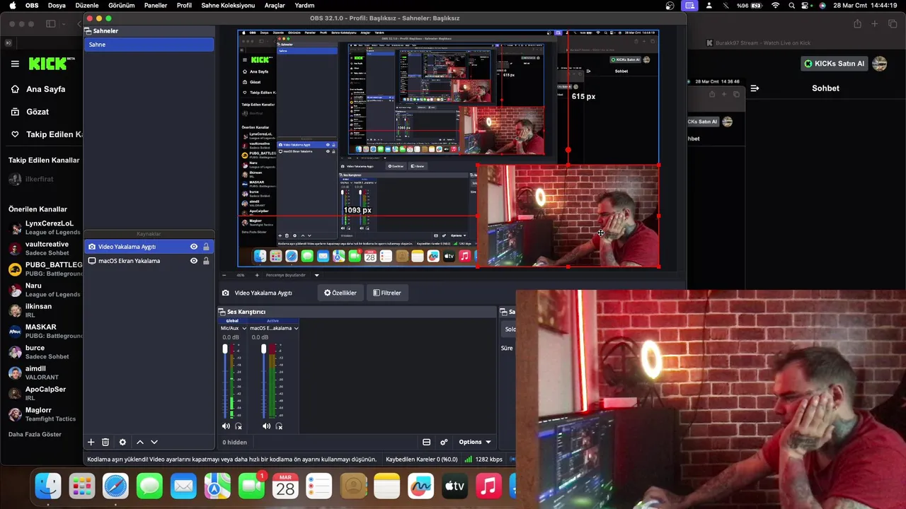This screenshot has width=906, height=509.
Task: Toggle lock on Video Yakalama Aygıtı source
Action: [206, 247]
